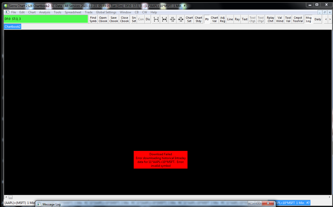
Task: Open the File menu
Action: coord(14,12)
